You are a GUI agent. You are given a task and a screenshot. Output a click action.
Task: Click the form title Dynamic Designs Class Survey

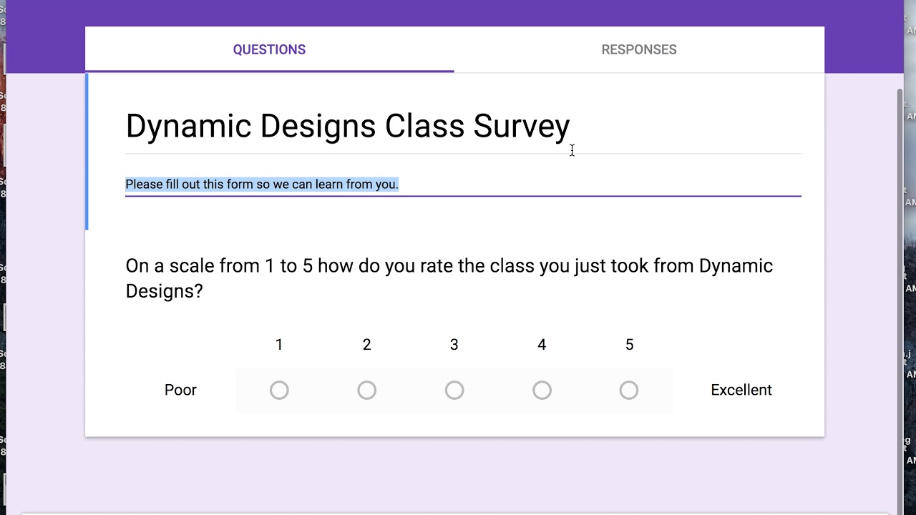(x=347, y=127)
